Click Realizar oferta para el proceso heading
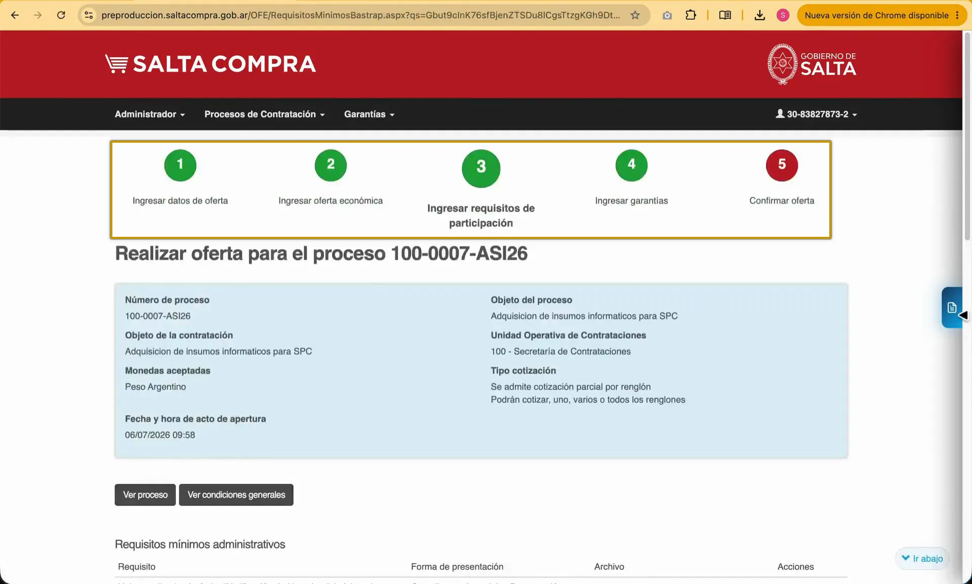 [321, 254]
